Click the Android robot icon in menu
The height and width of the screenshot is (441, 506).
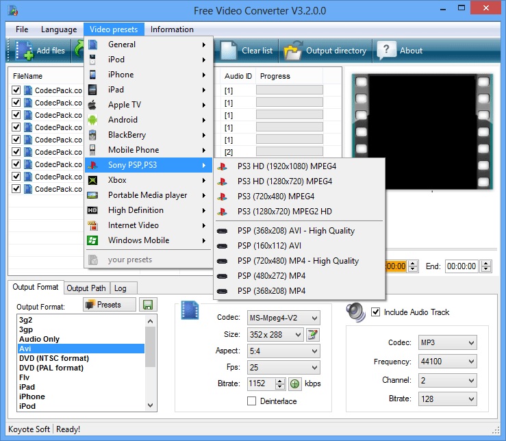click(x=94, y=120)
